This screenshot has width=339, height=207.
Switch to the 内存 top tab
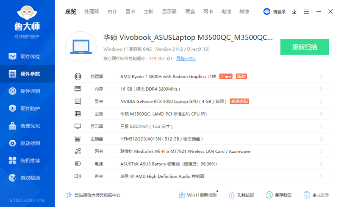[x=112, y=11]
